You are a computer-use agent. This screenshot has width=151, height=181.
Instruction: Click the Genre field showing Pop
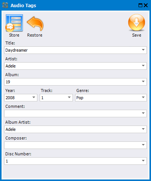click(x=111, y=98)
